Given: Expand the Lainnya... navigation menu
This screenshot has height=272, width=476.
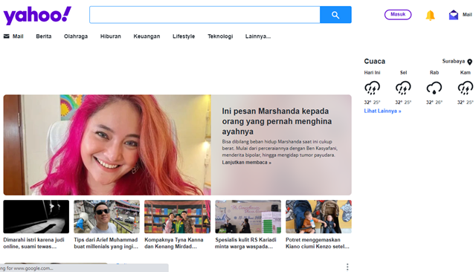Looking at the screenshot, I should [x=258, y=36].
